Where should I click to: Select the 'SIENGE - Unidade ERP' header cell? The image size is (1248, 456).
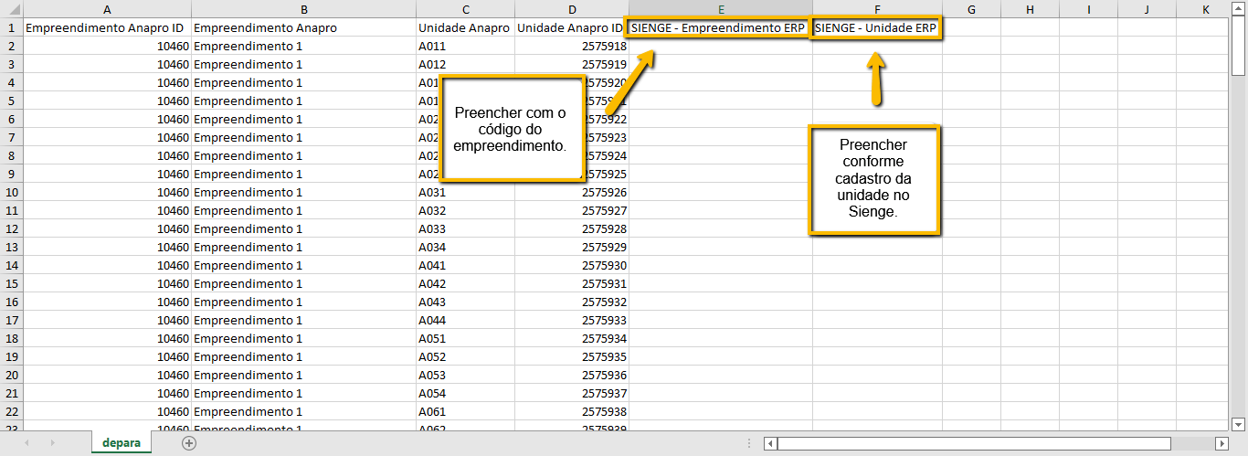coord(875,27)
